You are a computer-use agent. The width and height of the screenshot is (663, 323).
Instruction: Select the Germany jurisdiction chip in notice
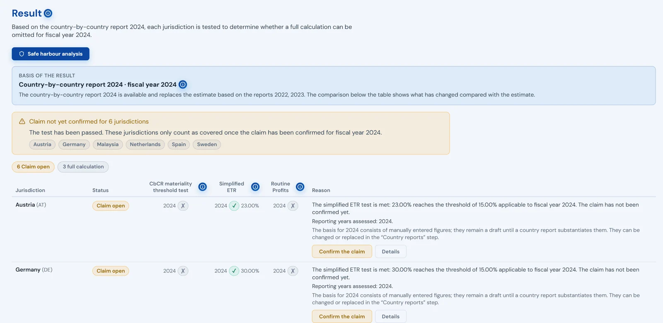[x=74, y=144]
